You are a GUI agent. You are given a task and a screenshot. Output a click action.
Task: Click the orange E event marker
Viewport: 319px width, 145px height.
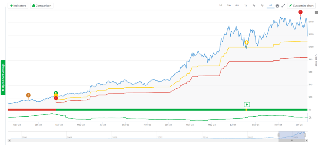pyautogui.click(x=28, y=95)
